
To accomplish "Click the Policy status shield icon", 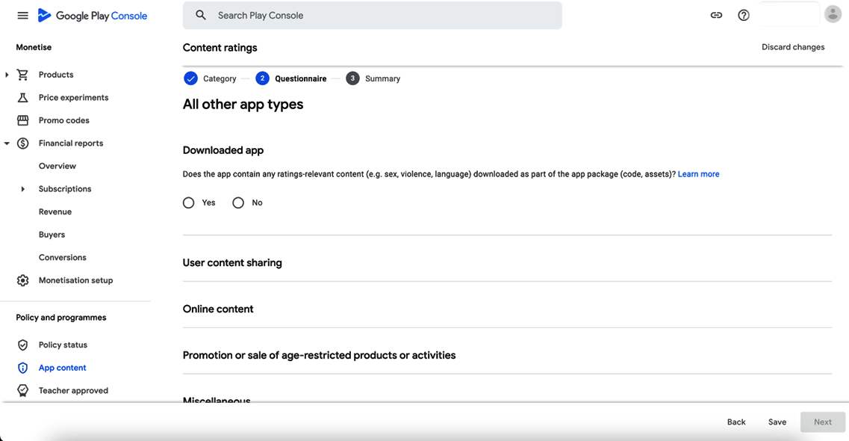I will point(23,345).
